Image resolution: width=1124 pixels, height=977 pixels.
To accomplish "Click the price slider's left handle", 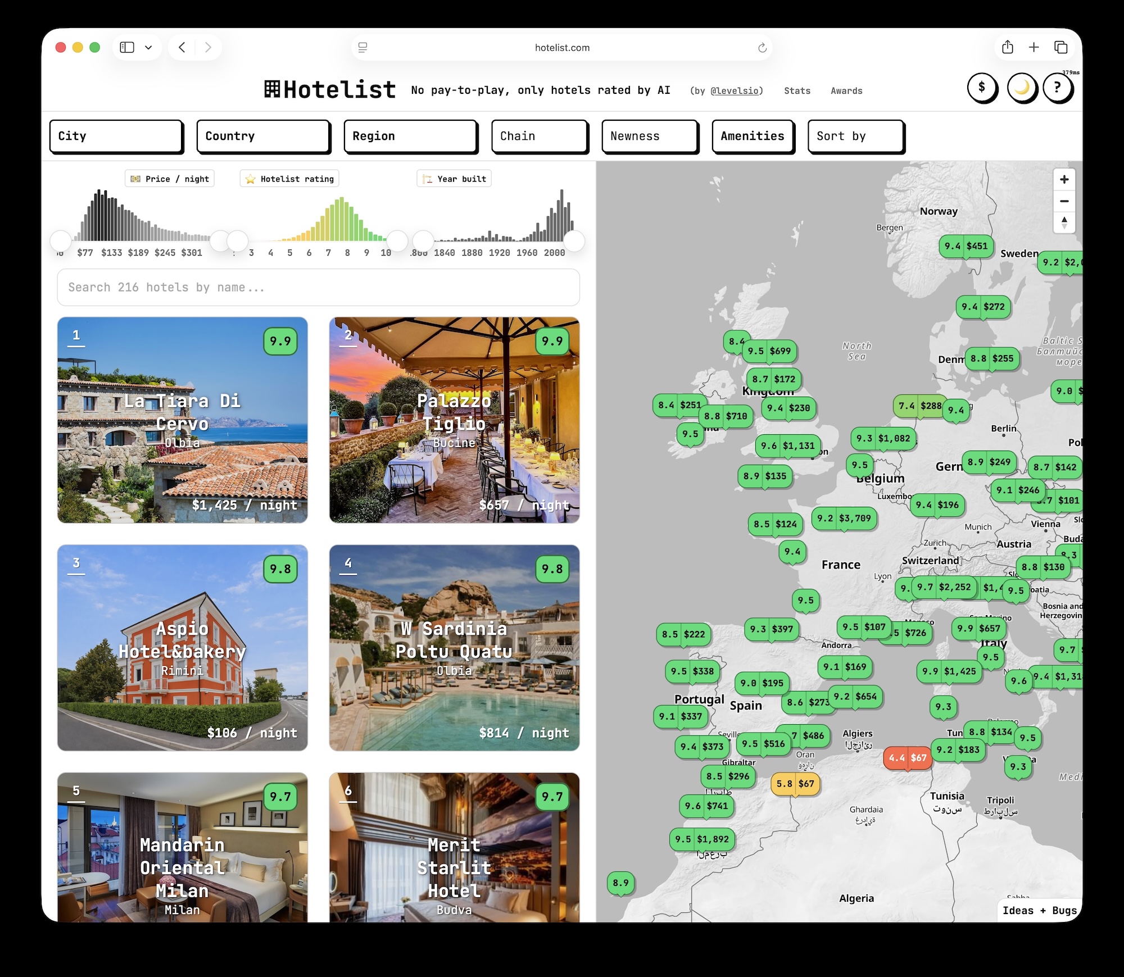I will pyautogui.click(x=61, y=241).
